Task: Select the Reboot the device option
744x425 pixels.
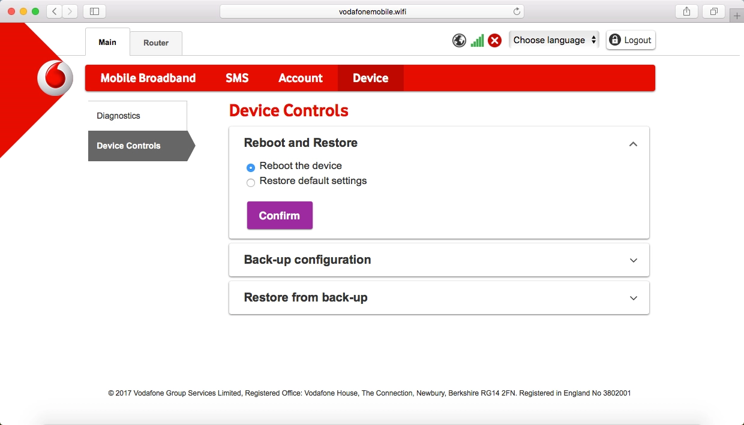Action: coord(251,167)
